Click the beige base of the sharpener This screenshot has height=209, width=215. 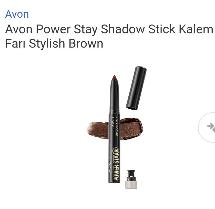click(x=131, y=185)
